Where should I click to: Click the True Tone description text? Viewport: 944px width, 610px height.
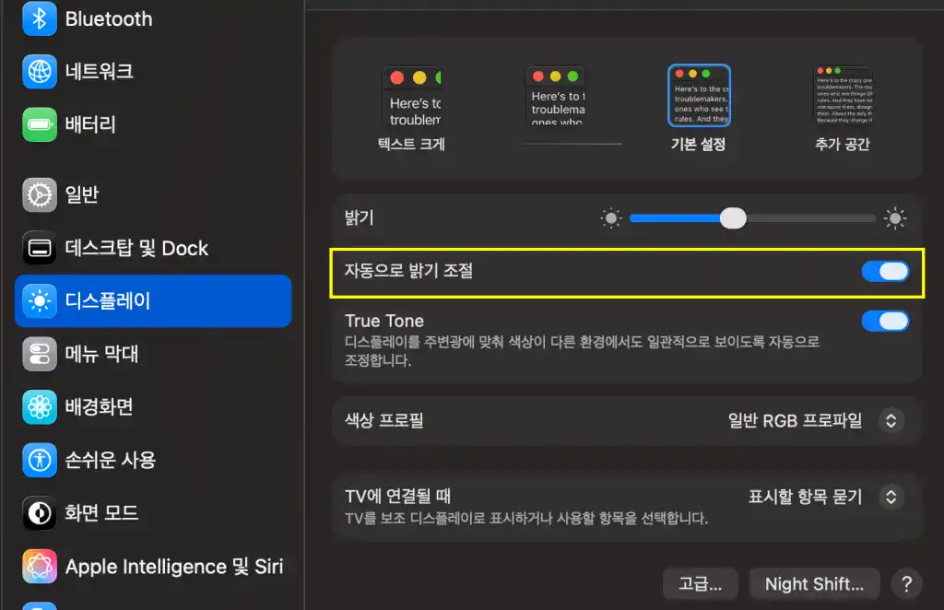582,351
